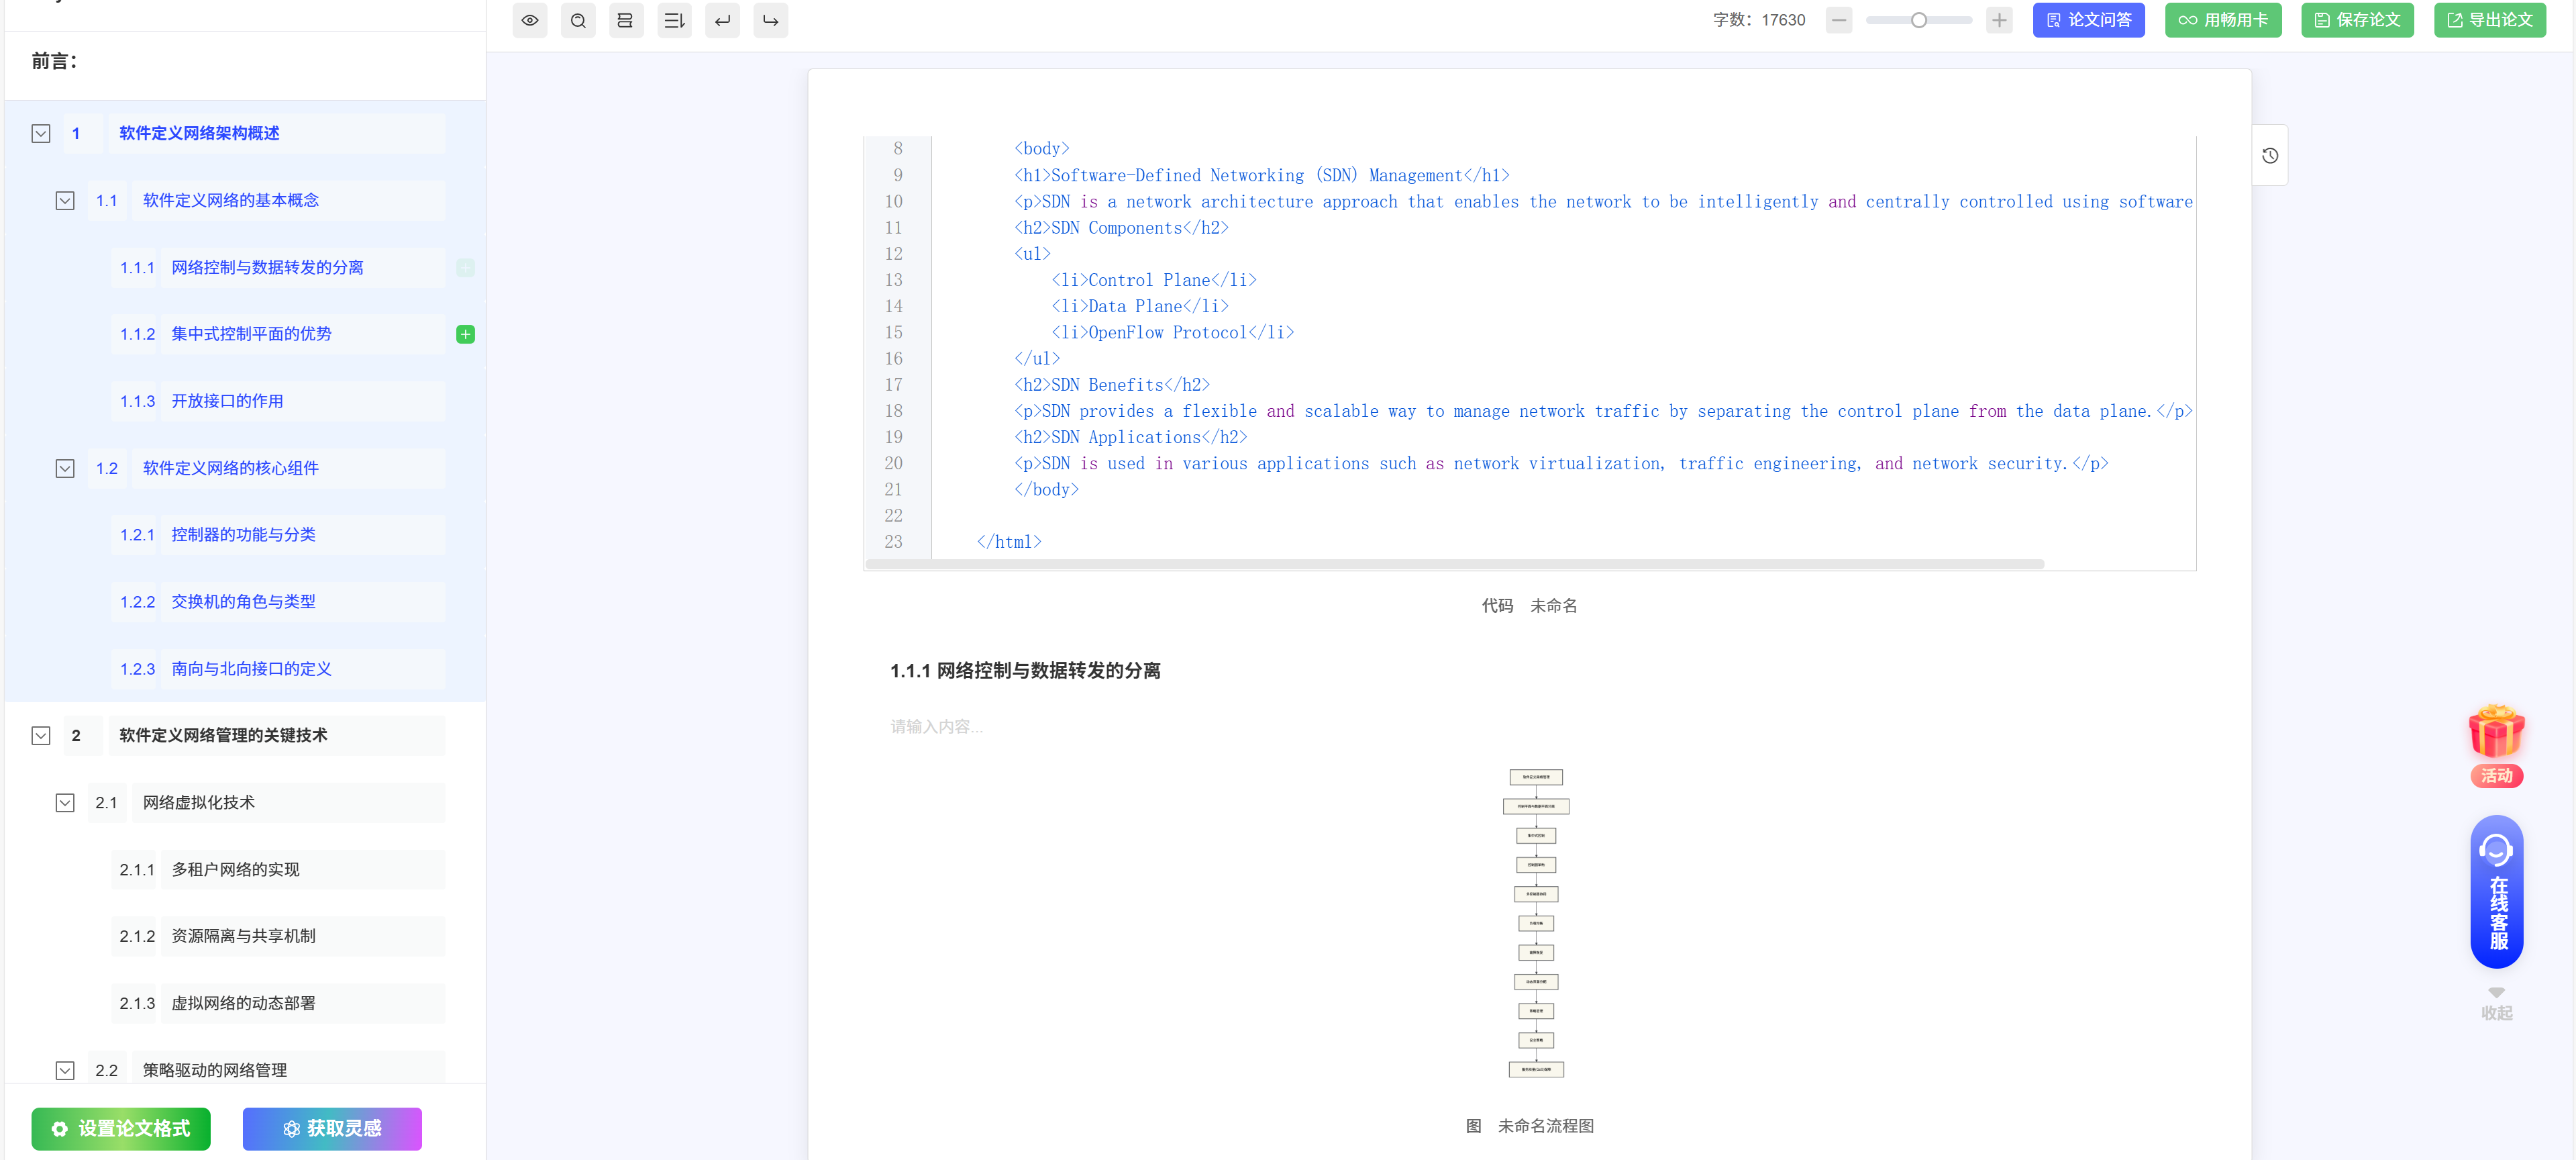Open the online customer service widget
The image size is (2576, 1160).
(x=2496, y=891)
